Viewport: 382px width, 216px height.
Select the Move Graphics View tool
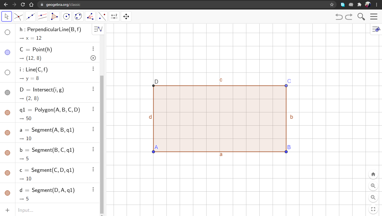[x=126, y=16]
